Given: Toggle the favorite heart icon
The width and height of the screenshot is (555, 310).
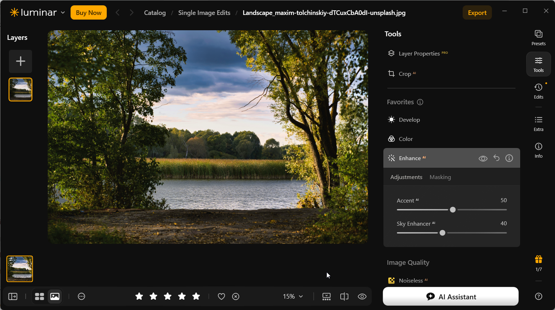Looking at the screenshot, I should 221,296.
